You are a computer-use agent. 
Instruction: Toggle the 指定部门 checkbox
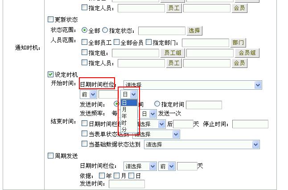(148, 43)
